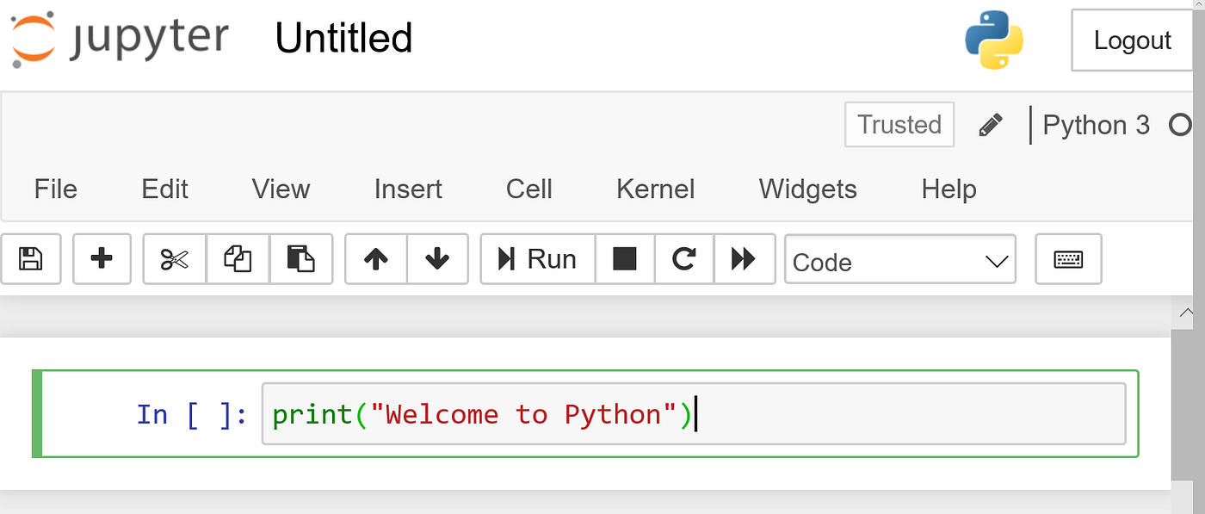Viewport: 1205px width, 514px height.
Task: Open the Kernel menu
Action: [x=655, y=189]
